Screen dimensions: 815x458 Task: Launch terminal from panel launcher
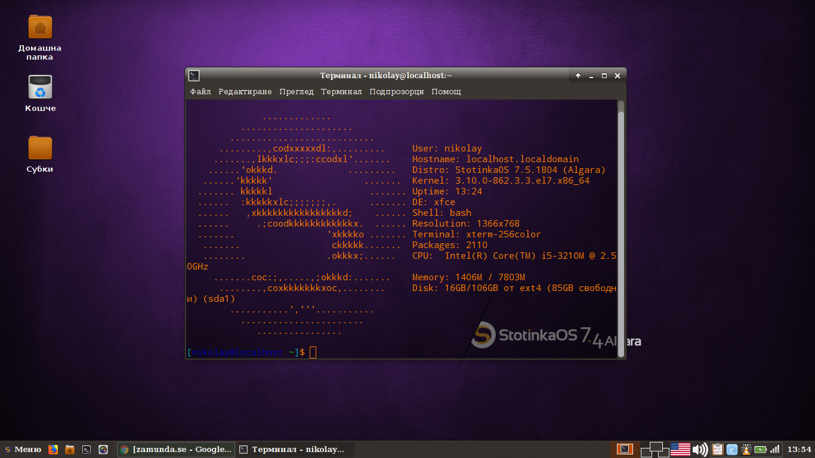[87, 450]
